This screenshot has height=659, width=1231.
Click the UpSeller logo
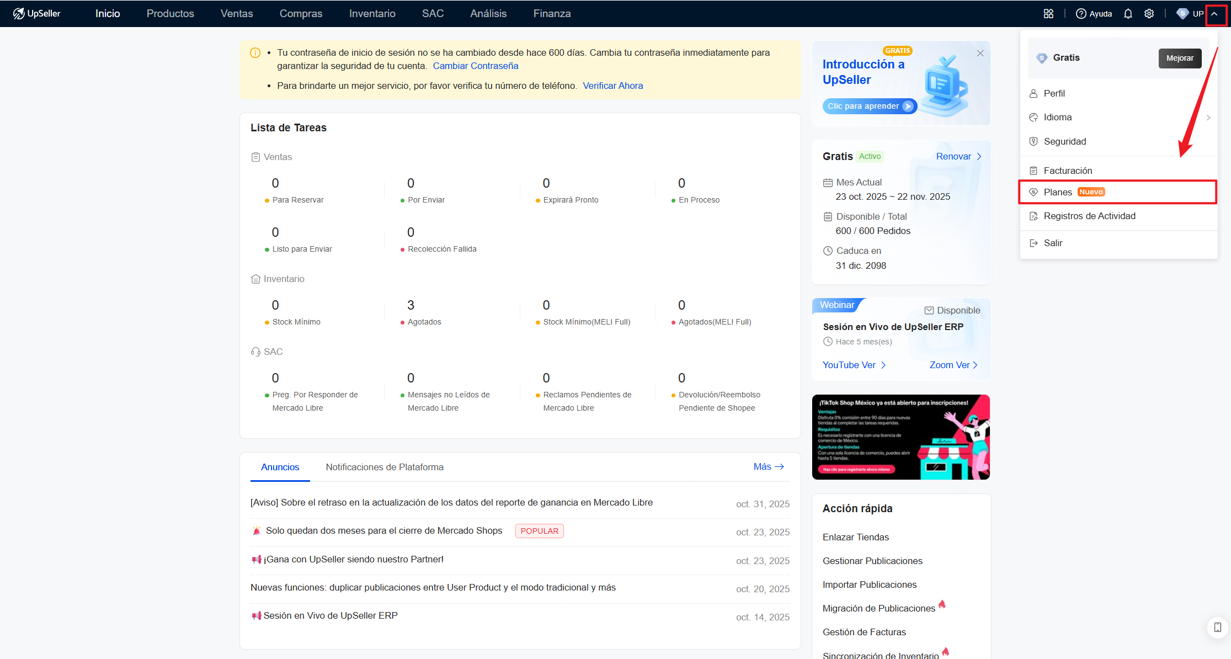[36, 13]
